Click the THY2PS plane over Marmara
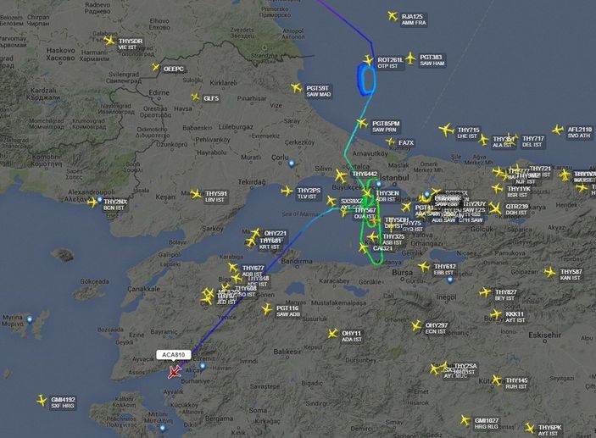This screenshot has width=596, height=438. point(287,191)
